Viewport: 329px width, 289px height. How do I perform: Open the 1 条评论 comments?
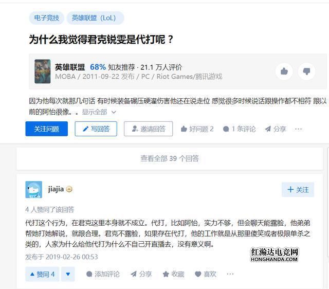[x=240, y=129]
